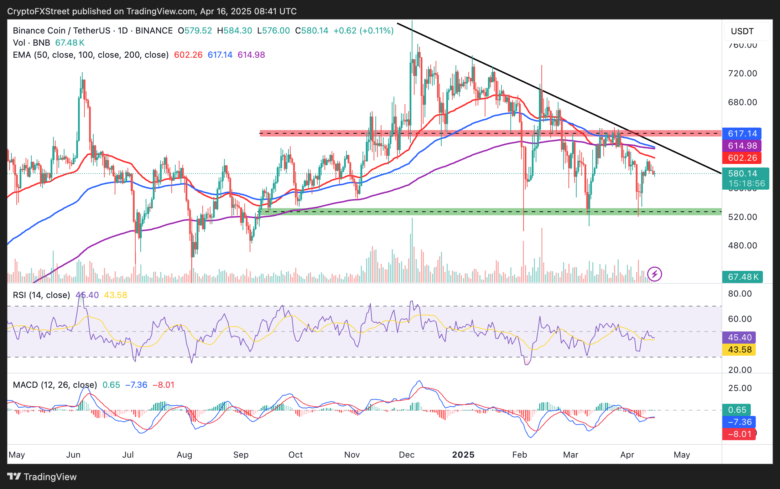Click the Vol · BNB legend label
The image size is (780, 489).
pos(31,43)
